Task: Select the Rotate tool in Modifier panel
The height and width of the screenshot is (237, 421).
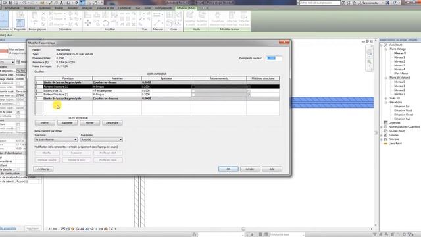Action: [x=105, y=24]
